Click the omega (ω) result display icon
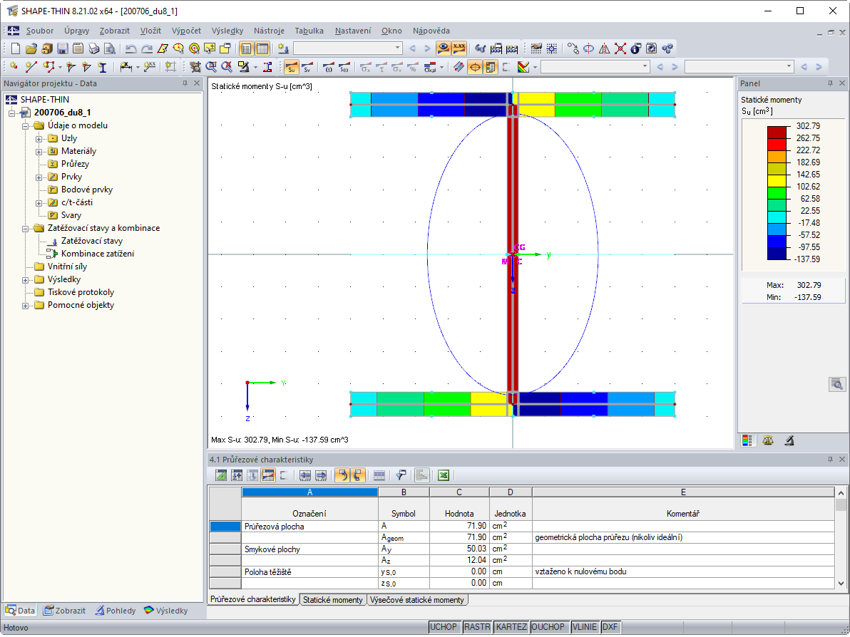Image resolution: width=850 pixels, height=637 pixels. pos(327,67)
